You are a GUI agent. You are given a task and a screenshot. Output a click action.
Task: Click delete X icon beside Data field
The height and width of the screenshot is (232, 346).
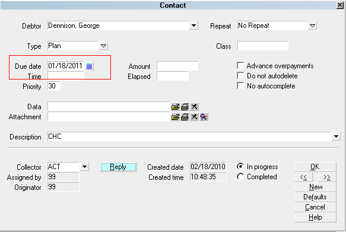(194, 107)
